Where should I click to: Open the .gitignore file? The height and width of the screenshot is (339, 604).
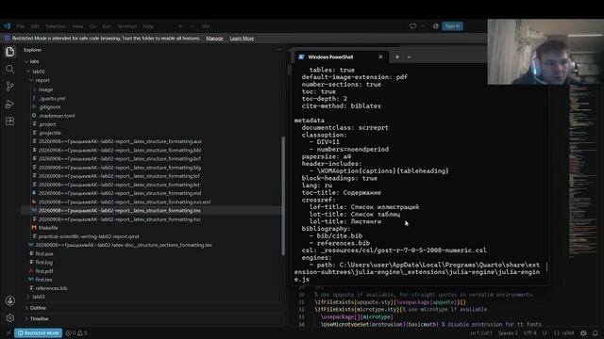(49, 106)
